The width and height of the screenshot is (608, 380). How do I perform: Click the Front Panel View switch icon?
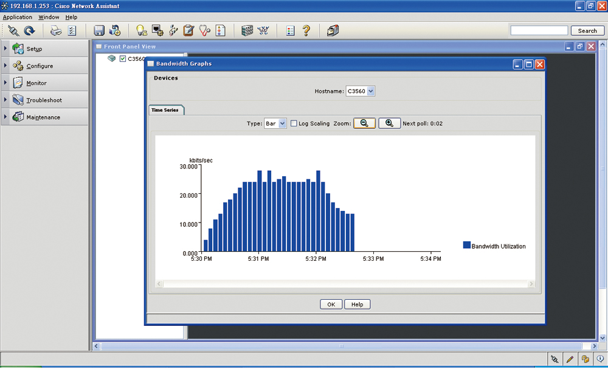tap(247, 30)
